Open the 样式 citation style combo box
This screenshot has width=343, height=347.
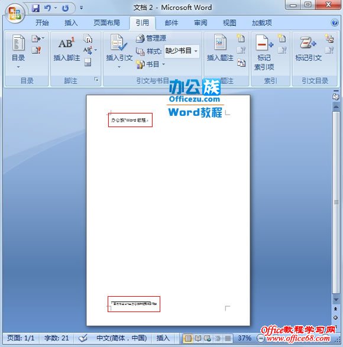click(182, 51)
